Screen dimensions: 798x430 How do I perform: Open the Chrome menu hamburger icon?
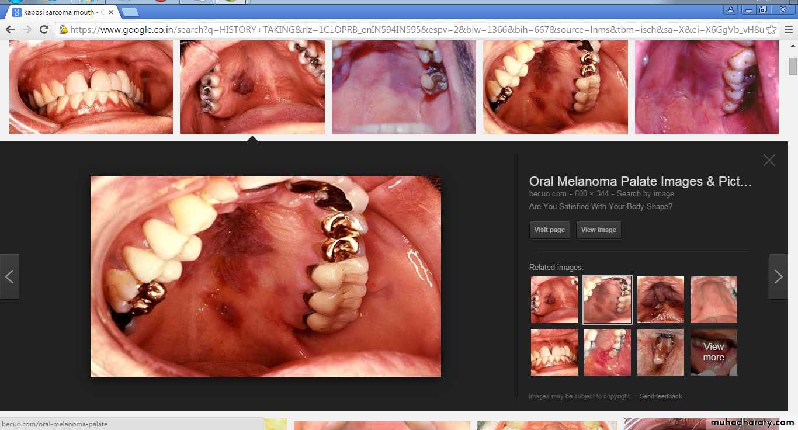(x=788, y=29)
